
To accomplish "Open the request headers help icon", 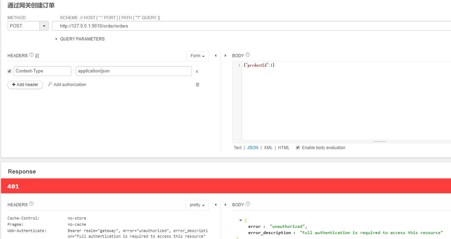I will tap(31, 55).
